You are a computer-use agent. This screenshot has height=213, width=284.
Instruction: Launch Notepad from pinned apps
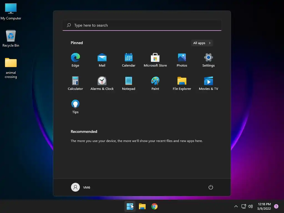129,83
